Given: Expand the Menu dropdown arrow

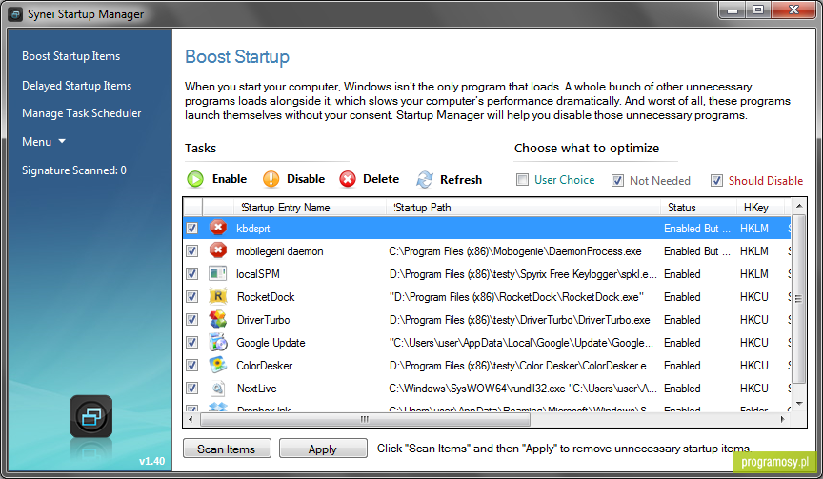Looking at the screenshot, I should (x=62, y=141).
